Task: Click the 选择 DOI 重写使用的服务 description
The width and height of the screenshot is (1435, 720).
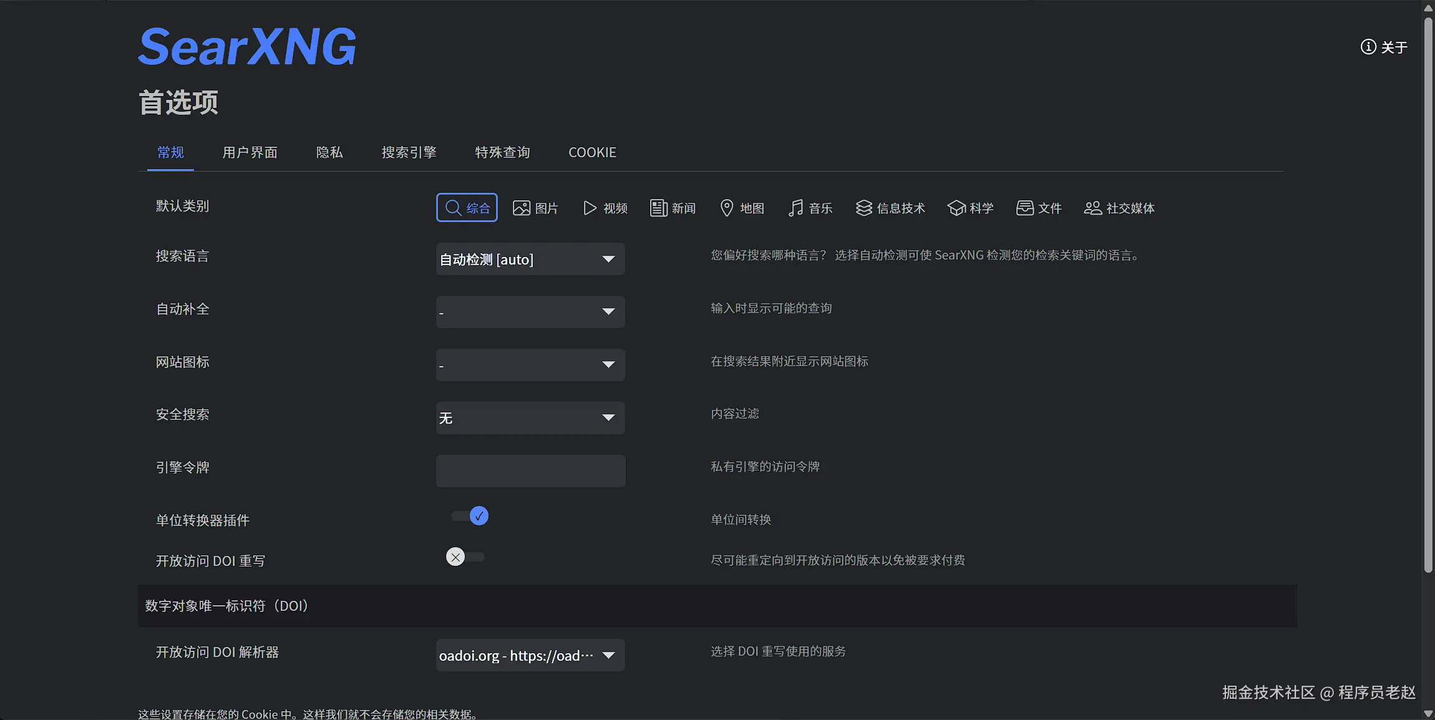Action: 778,651
